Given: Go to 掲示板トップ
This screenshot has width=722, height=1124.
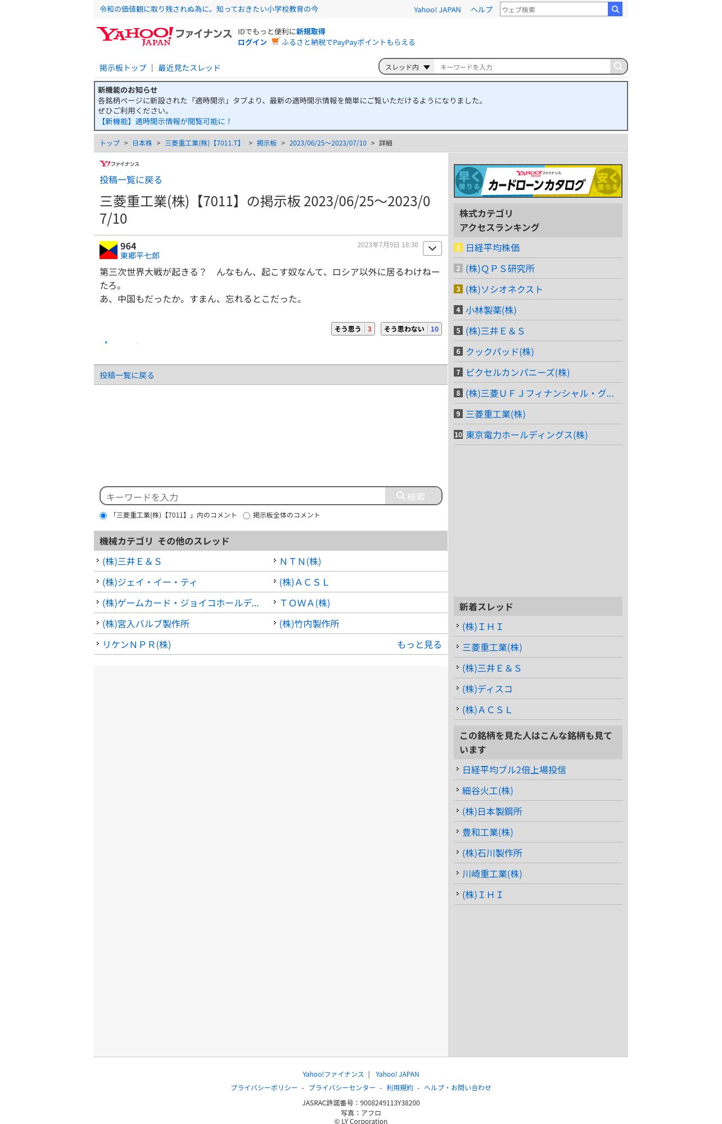Looking at the screenshot, I should coord(123,68).
